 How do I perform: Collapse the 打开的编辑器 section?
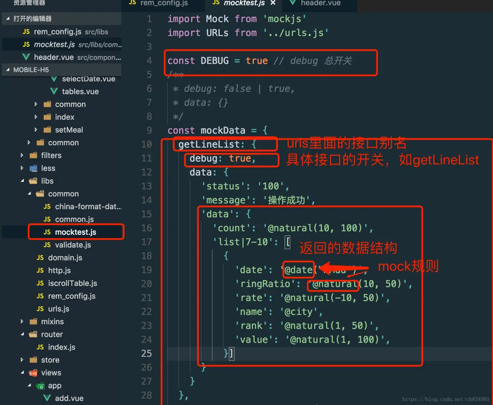click(8, 18)
